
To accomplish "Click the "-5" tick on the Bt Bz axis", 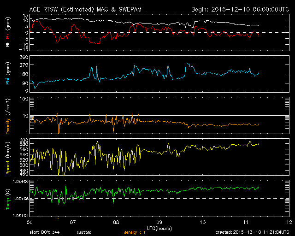I will [25, 39].
